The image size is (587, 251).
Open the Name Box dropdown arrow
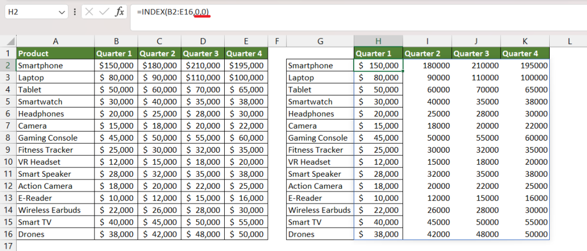click(x=62, y=13)
